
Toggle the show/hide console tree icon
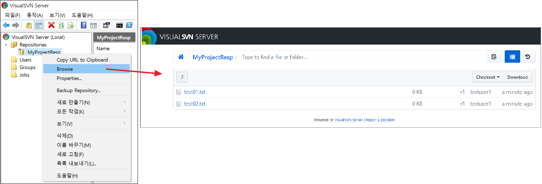pos(39,25)
